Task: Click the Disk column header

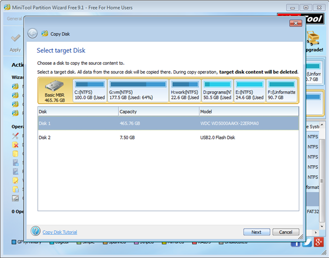Action: point(78,111)
